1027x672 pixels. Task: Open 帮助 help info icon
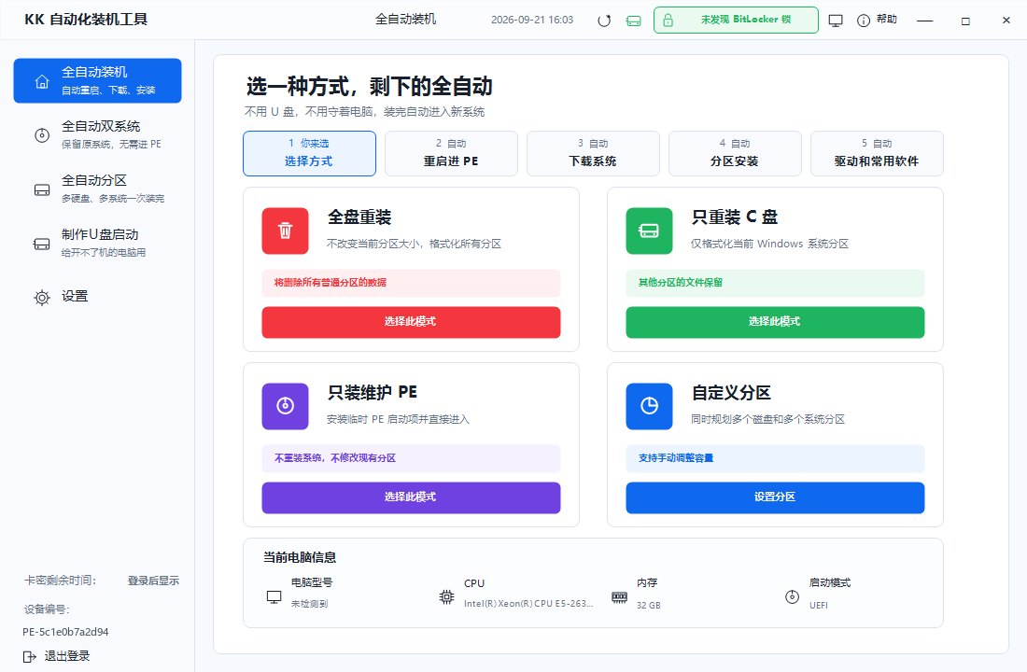coord(864,21)
